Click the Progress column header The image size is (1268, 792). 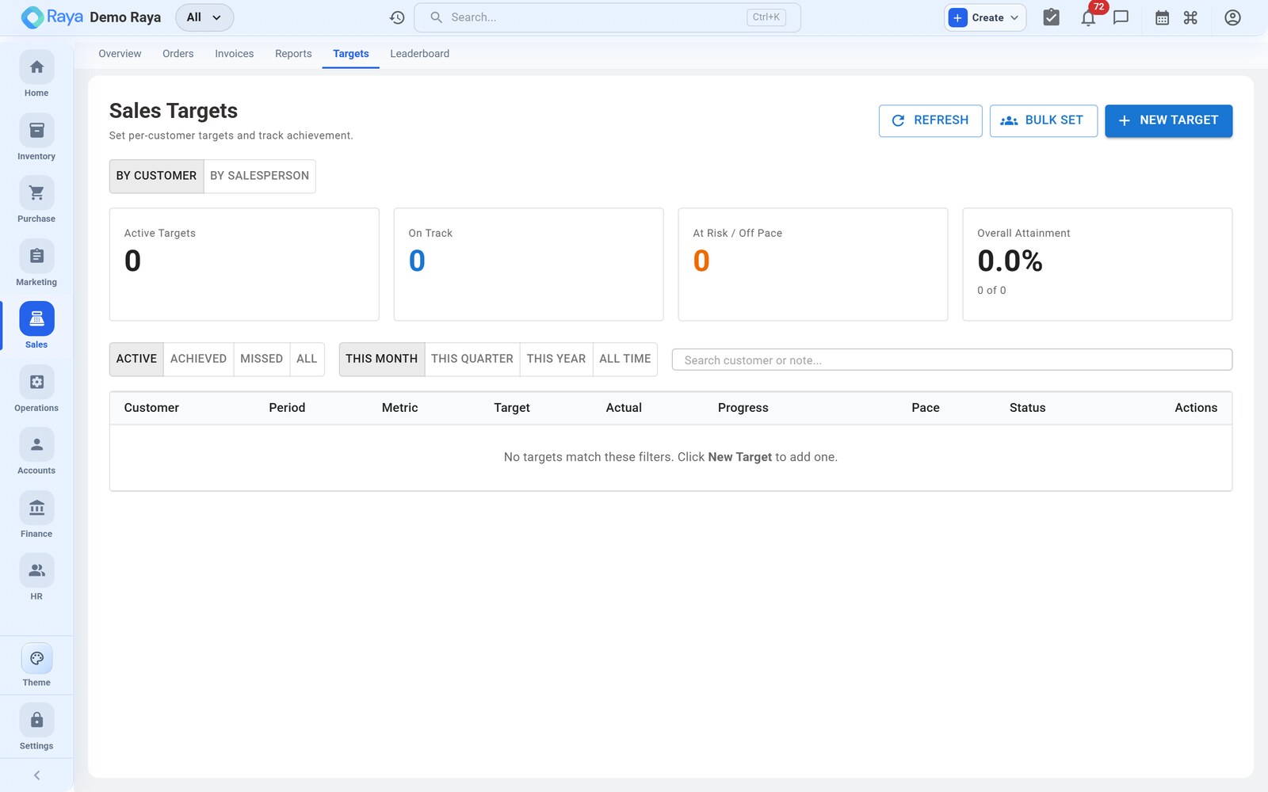743,408
